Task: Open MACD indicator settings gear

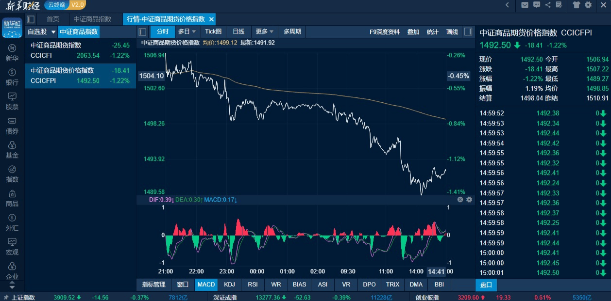Action: pyautogui.click(x=469, y=200)
